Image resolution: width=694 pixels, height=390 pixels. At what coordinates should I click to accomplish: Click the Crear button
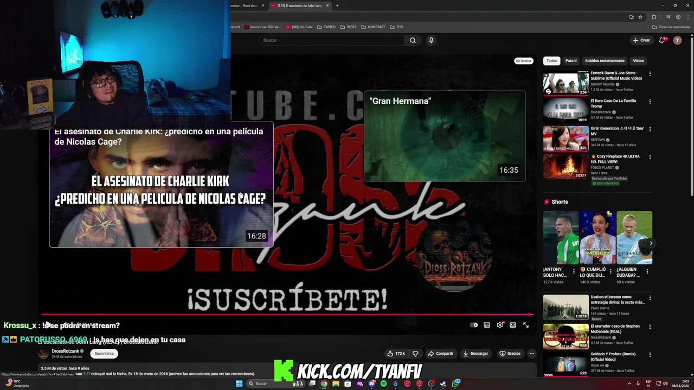[x=641, y=40]
